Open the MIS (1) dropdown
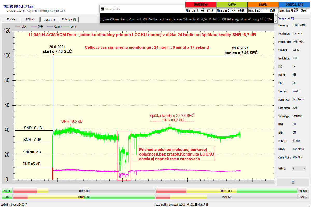Screen dimensions: 311x207 pyautogui.click(x=299, y=168)
